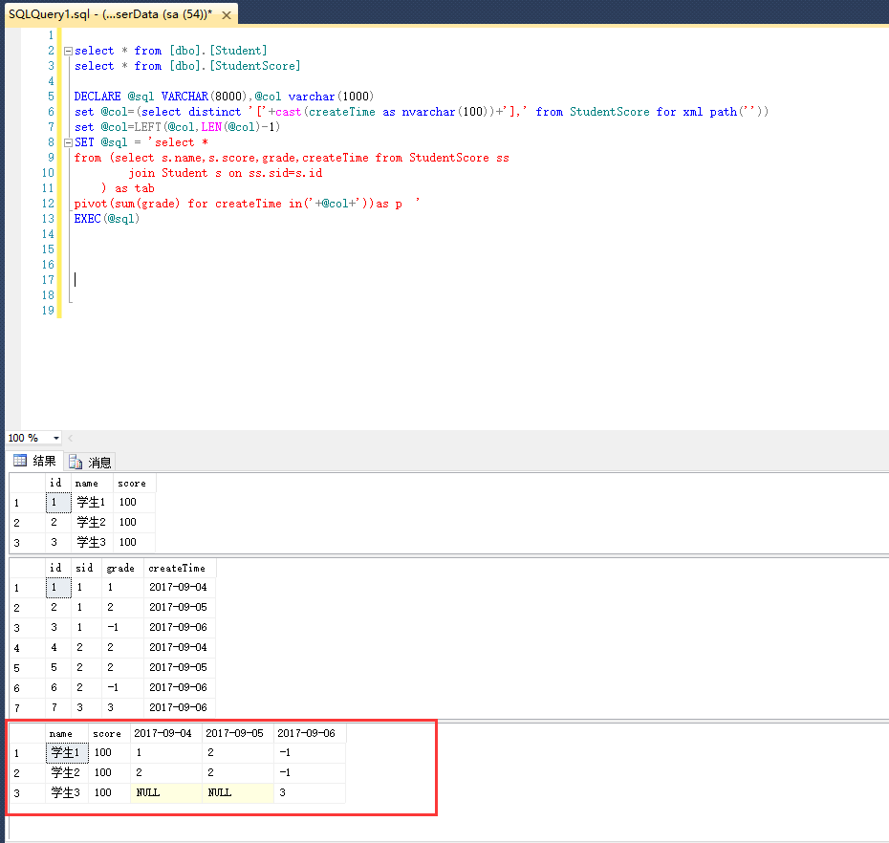Select createTime cell in StudentScore row 1
Screen dimensions: 889x843
(180, 587)
